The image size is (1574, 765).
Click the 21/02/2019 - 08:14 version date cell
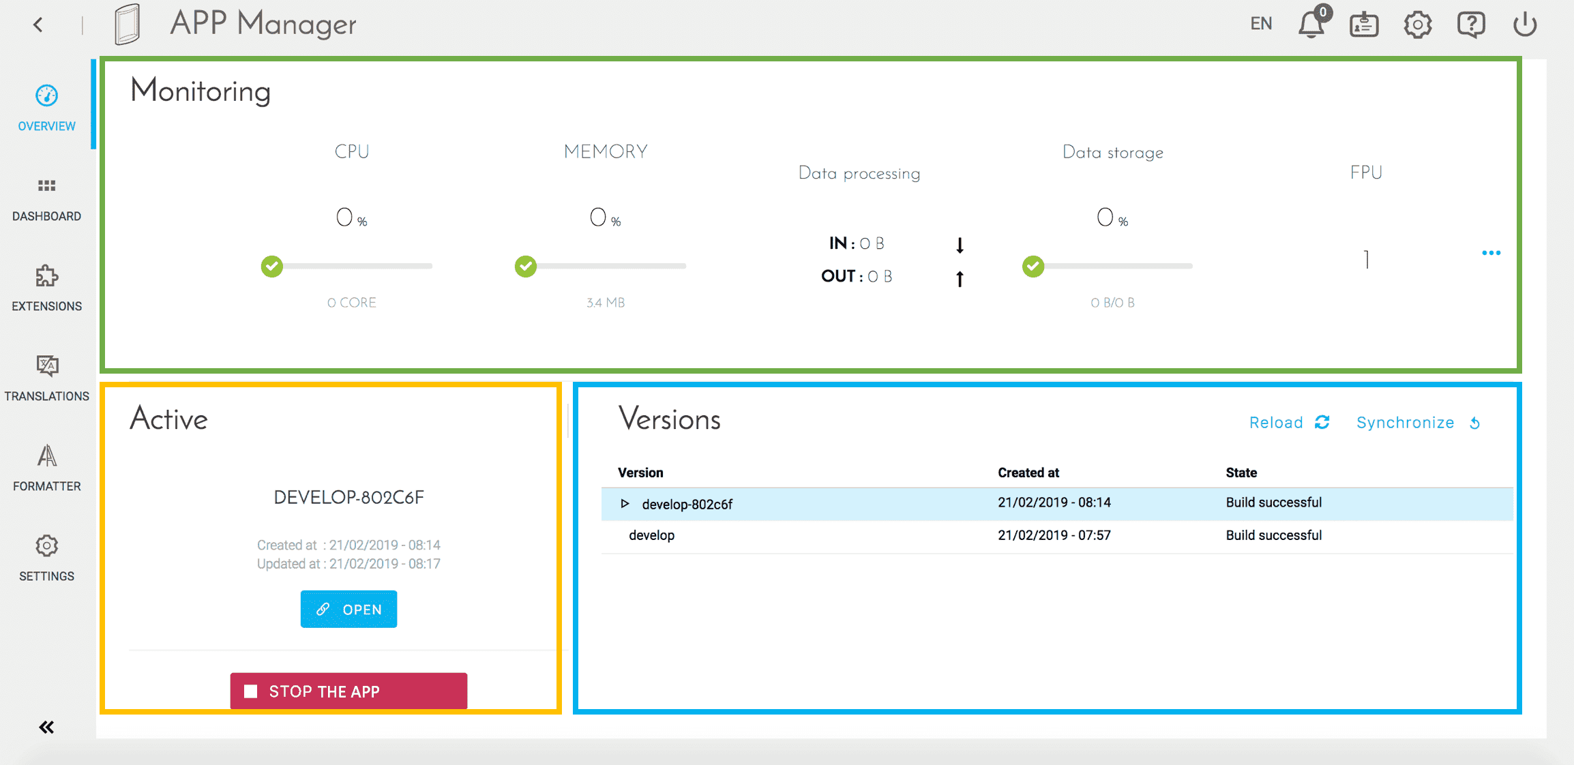tap(1054, 502)
